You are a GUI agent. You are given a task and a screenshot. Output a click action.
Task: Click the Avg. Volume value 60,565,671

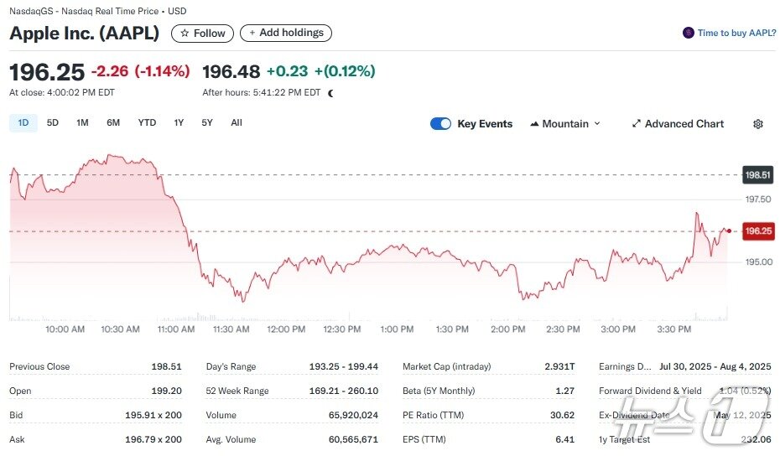click(353, 439)
